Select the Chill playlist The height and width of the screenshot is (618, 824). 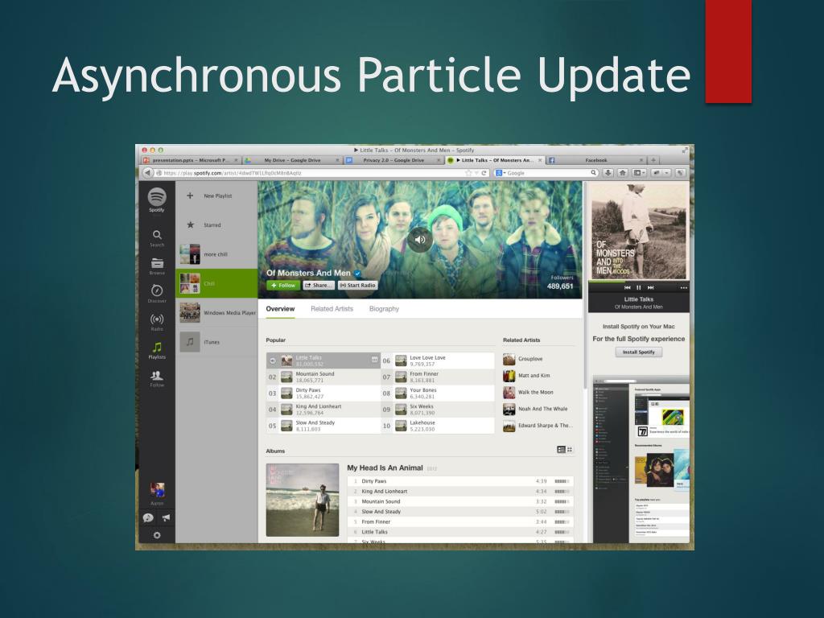[216, 283]
